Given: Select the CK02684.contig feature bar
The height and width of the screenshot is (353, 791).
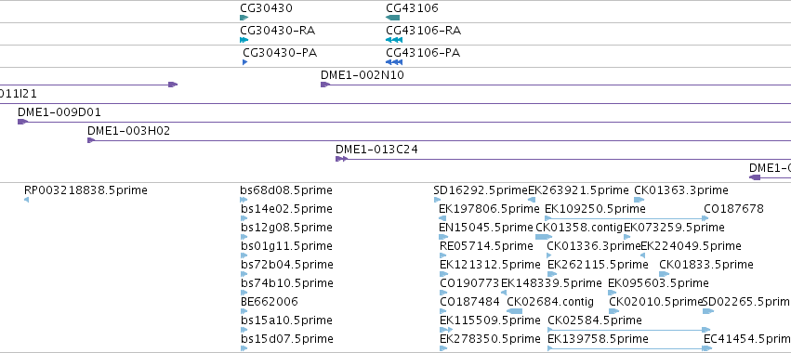Looking at the screenshot, I should [x=514, y=311].
